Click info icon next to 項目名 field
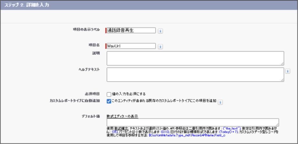The image size is (298, 144). point(160,46)
